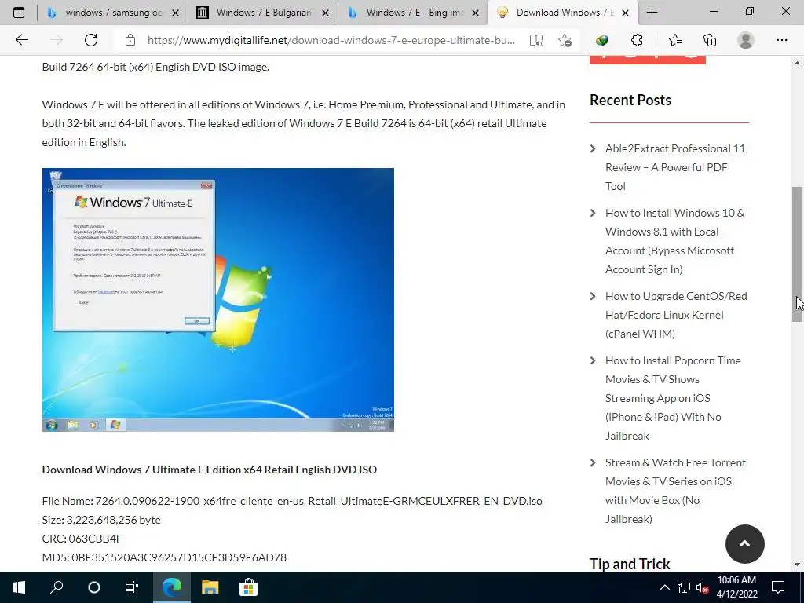This screenshot has width=804, height=603.
Task: Show hidden tray icons chevron
Action: (664, 587)
